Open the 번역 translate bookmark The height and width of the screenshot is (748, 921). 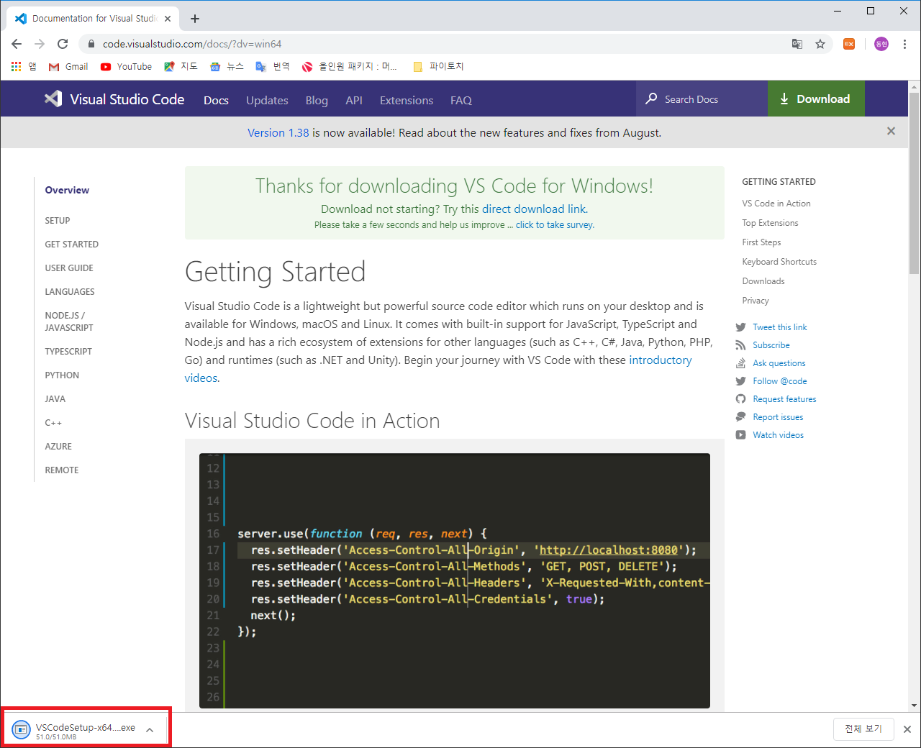click(x=273, y=66)
